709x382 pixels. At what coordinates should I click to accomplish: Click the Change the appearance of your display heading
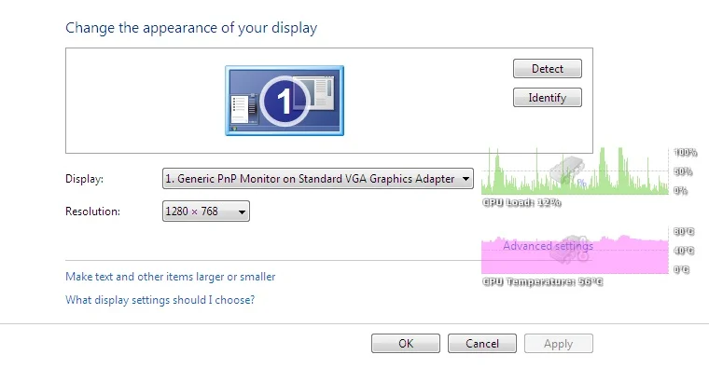point(191,28)
